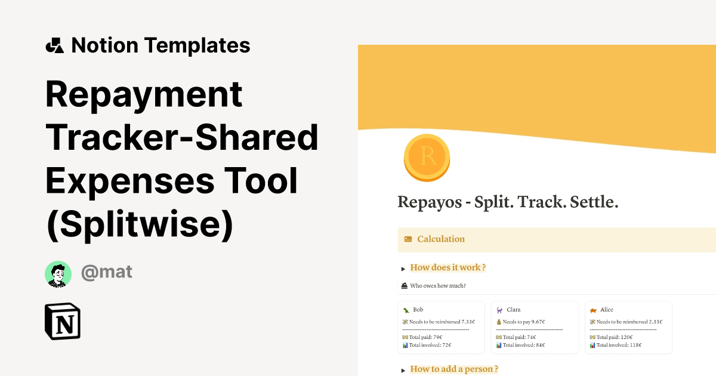Select Alice's boar emoji icon
The width and height of the screenshot is (716, 376).
(592, 310)
